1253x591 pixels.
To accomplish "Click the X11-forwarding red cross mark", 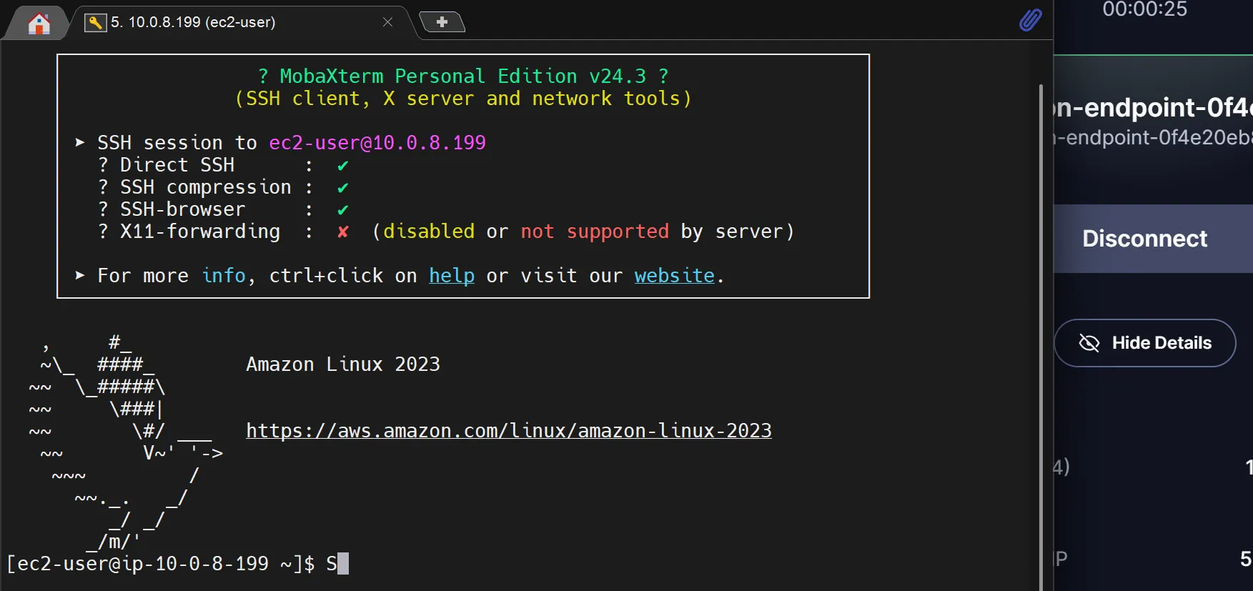I will [343, 232].
